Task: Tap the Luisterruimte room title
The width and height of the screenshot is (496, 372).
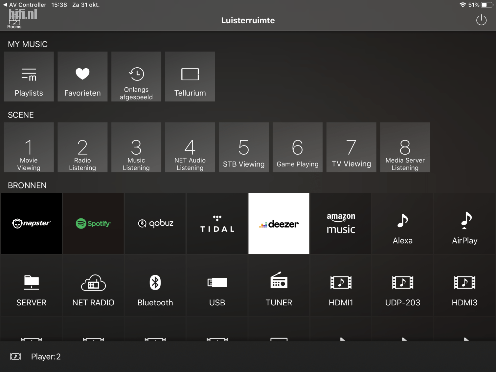Action: pos(248,20)
